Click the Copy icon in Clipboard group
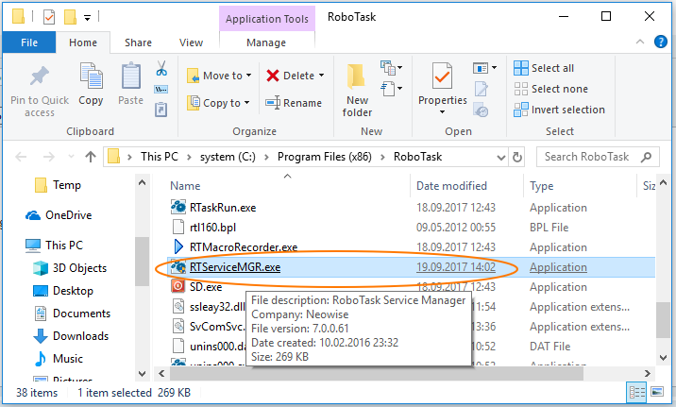The image size is (676, 407). 91,76
